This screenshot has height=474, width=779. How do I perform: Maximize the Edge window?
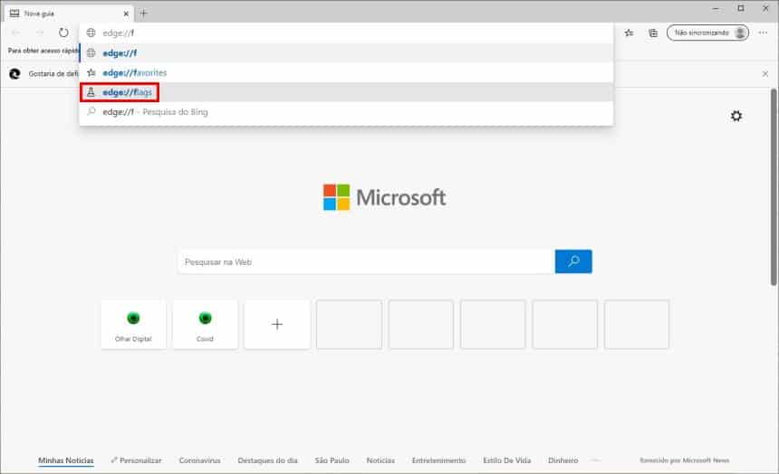(x=741, y=8)
